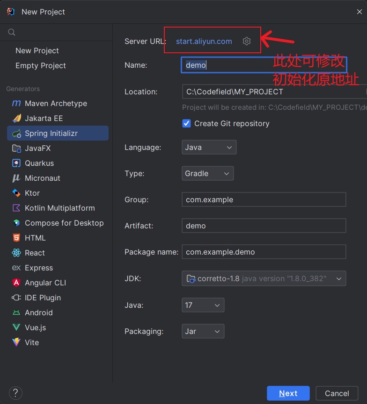Viewport: 367px width, 404px height.
Task: Open the Packaging dropdown showing Jar
Action: click(x=203, y=331)
